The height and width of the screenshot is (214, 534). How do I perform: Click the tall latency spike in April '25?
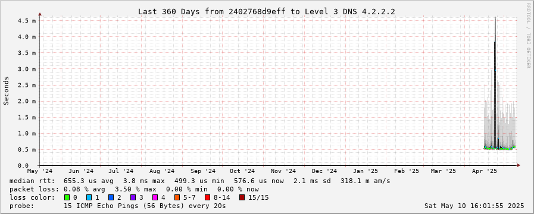click(x=495, y=85)
